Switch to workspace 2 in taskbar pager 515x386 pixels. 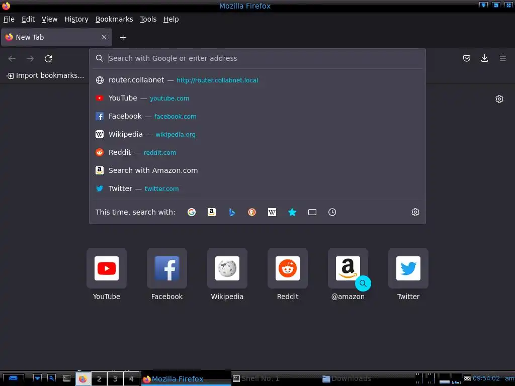(x=99, y=379)
